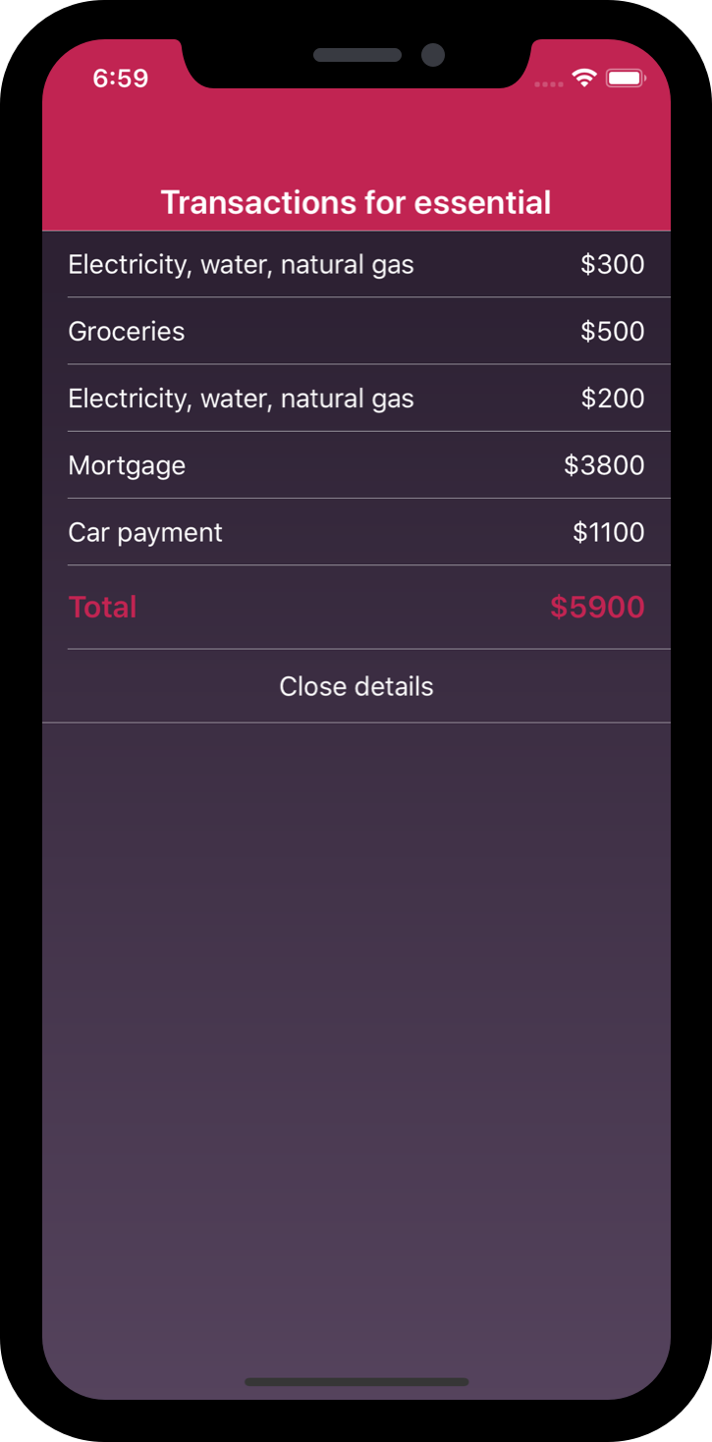
Task: Select the Car payment transaction label
Action: click(145, 532)
